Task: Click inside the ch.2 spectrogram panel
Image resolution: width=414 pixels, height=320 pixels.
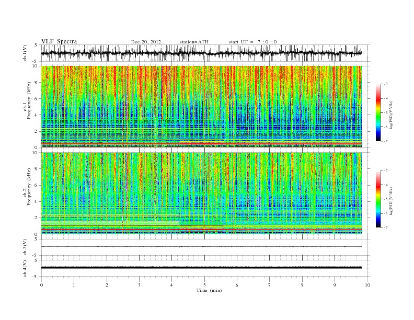Action: click(x=201, y=193)
